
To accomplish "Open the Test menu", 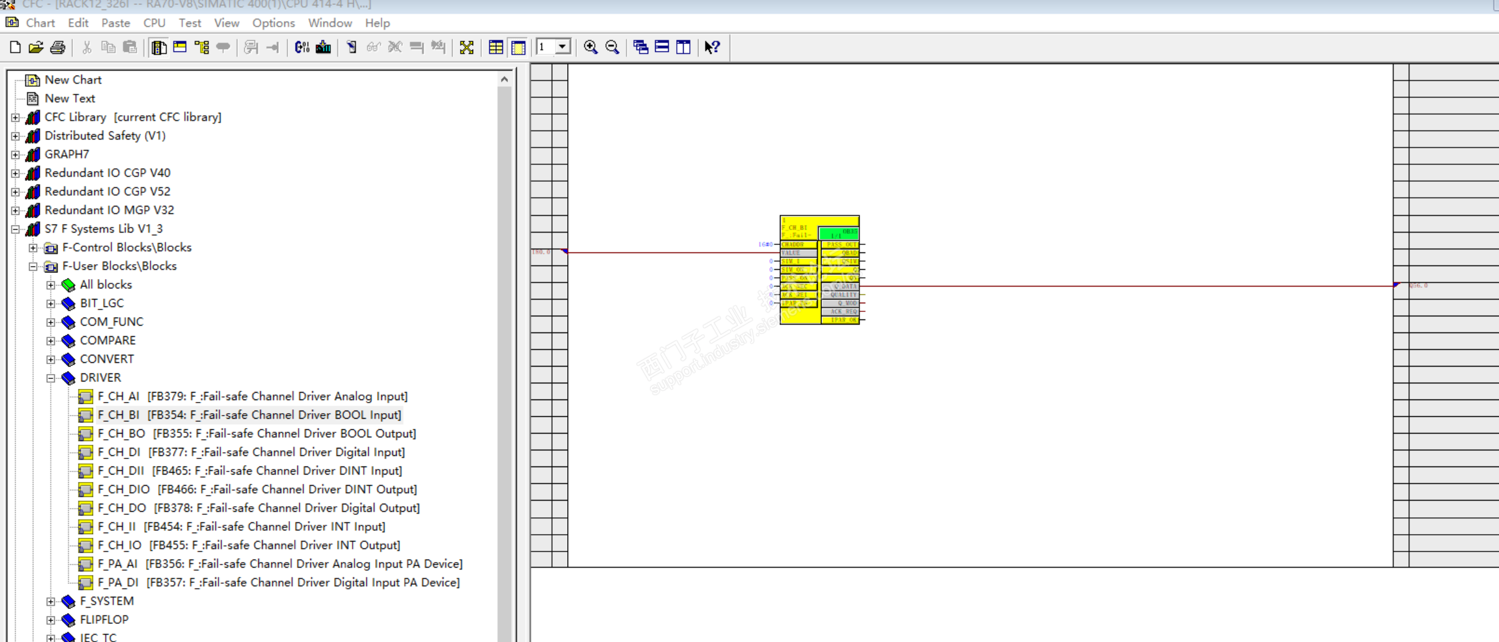I will [x=190, y=23].
